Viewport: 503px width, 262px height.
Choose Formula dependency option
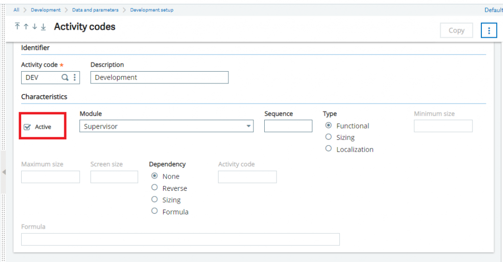pyautogui.click(x=154, y=211)
